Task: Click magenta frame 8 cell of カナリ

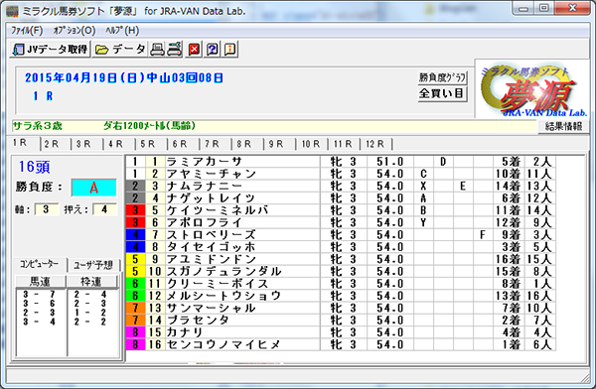Action: (135, 332)
